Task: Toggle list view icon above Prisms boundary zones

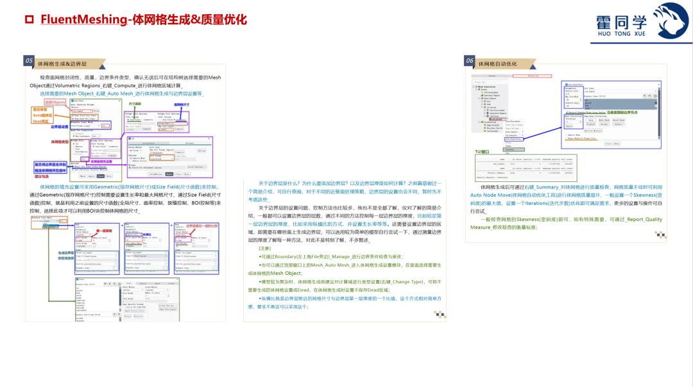Action: 105,284
